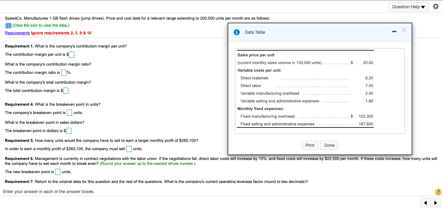The width and height of the screenshot is (443, 209).
Task: Go to next question with right arrow
Action: tap(436, 203)
